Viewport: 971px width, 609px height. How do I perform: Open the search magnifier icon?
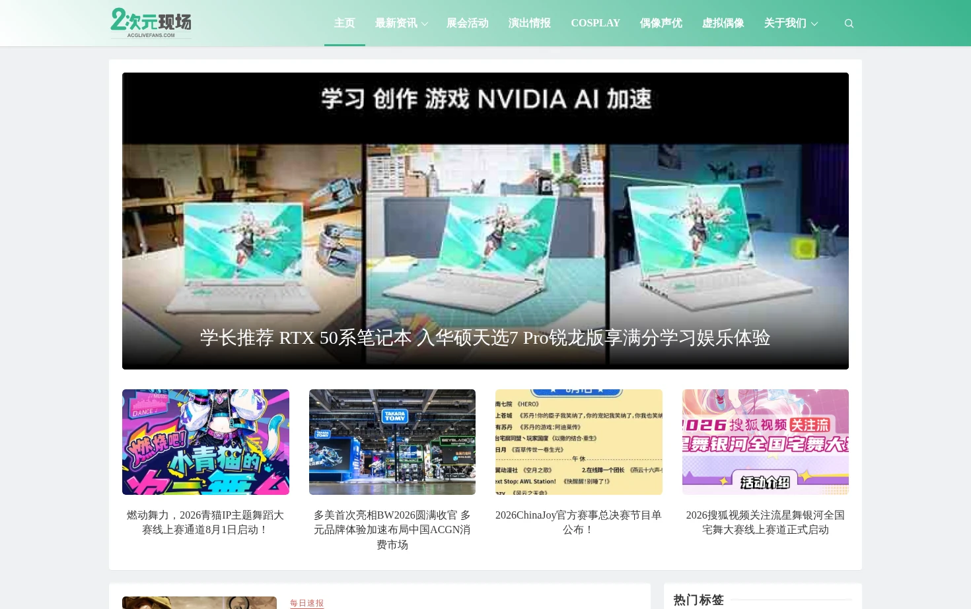(x=849, y=24)
